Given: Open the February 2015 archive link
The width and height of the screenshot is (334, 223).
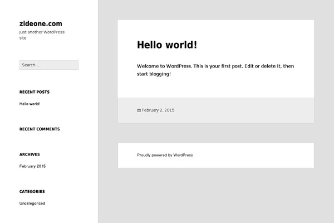Looking at the screenshot, I should [x=32, y=166].
